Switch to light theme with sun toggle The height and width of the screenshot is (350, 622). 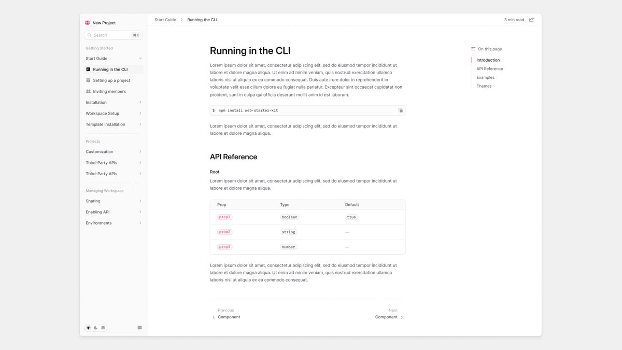click(x=88, y=327)
